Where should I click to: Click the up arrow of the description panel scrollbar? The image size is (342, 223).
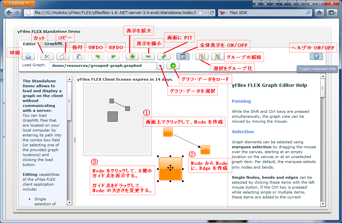70,79
